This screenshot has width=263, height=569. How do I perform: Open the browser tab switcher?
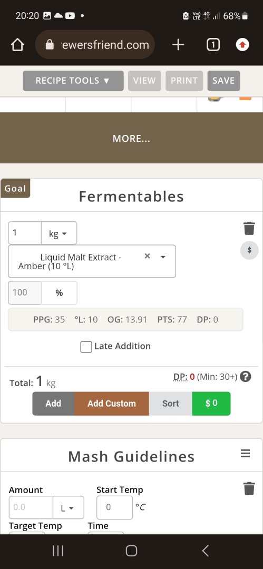tap(213, 45)
